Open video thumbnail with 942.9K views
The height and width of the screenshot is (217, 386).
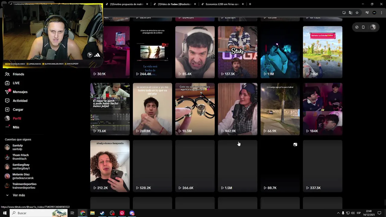(x=238, y=109)
